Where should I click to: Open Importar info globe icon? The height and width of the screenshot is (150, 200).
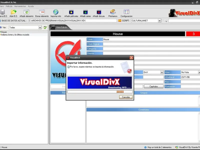click(x=56, y=12)
